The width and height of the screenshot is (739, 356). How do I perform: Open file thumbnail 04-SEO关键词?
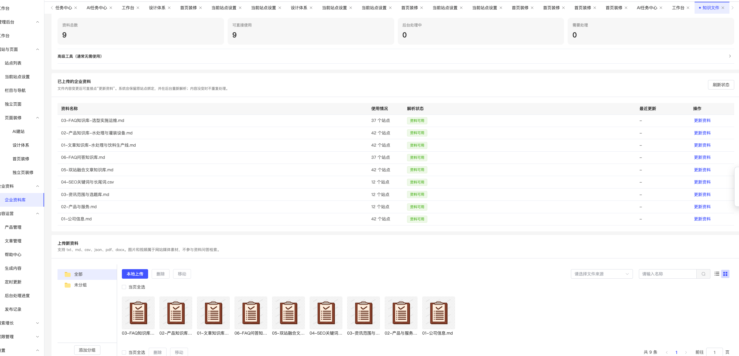pyautogui.click(x=326, y=313)
